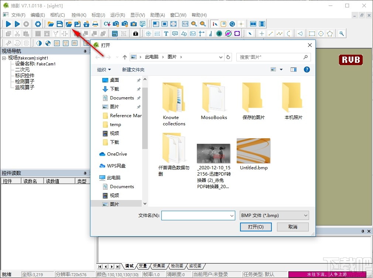
Task: Click the file name input field
Action: point(198,216)
